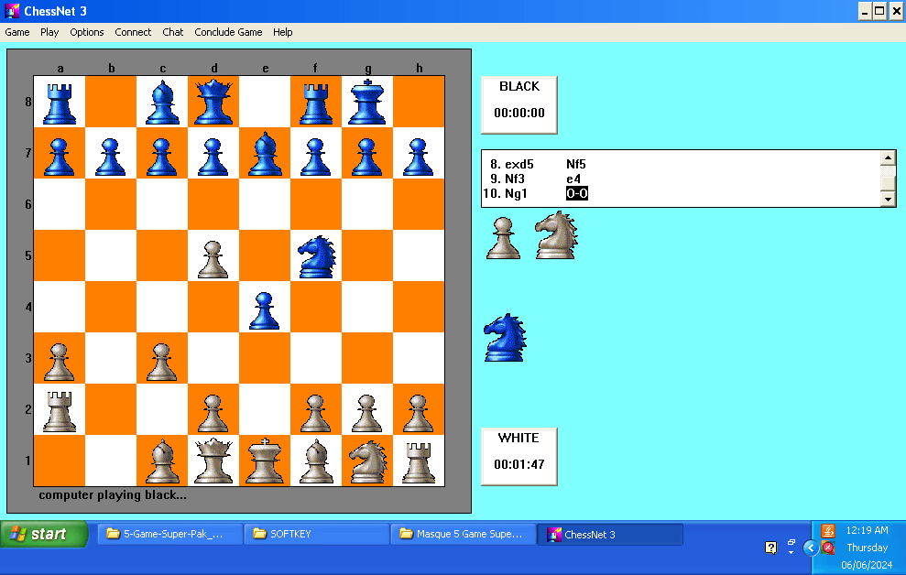906x575 pixels.
Task: Select the white bishop on f1
Action: [316, 461]
